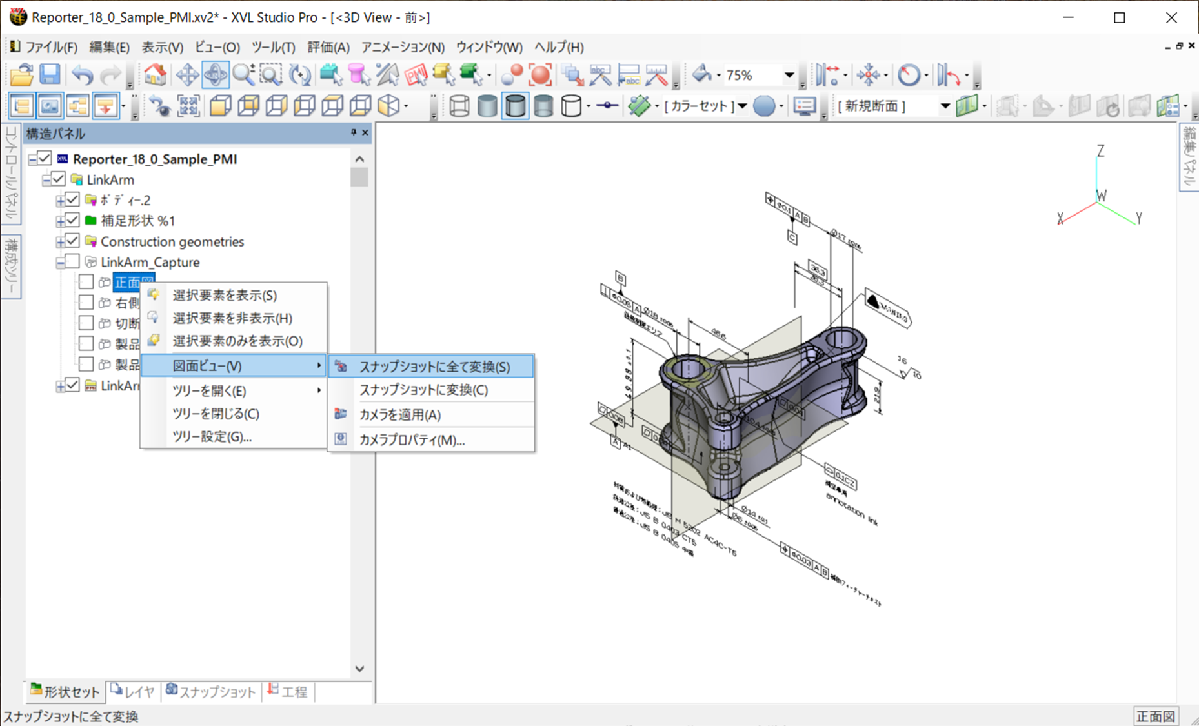The height and width of the screenshot is (726, 1199).
Task: Collapse the Reporter_18_0_Sample_PMI root node
Action: (33, 159)
